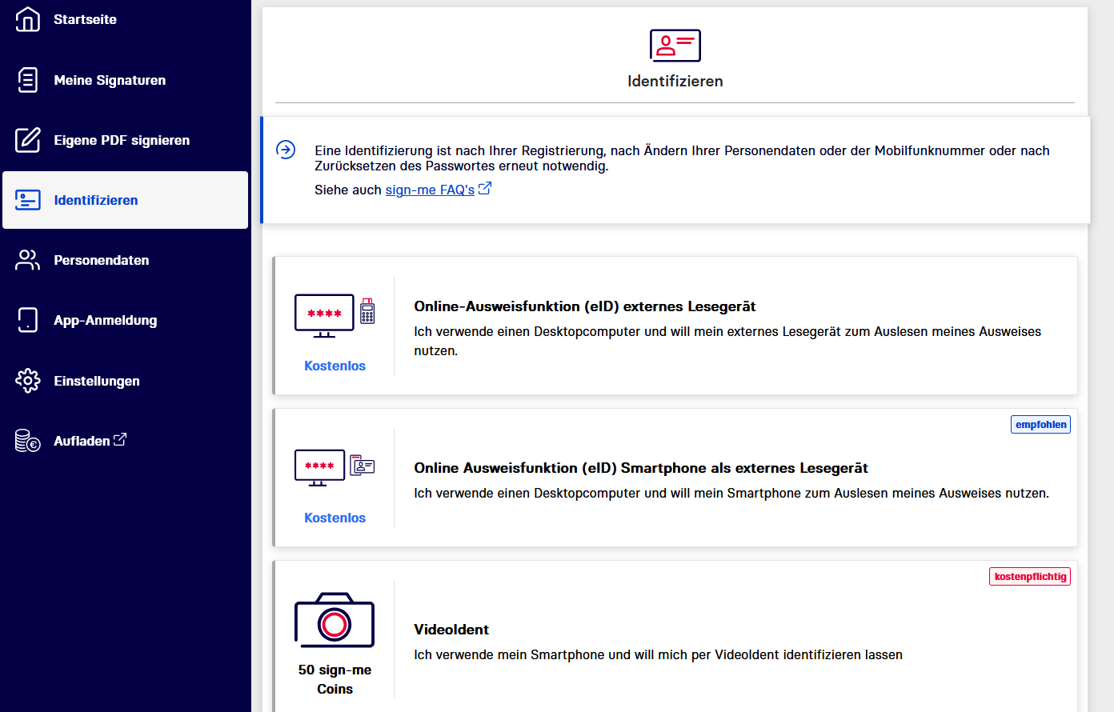The image size is (1114, 712).
Task: Choose eID Smartphone als externes Lesegerät
Action: [x=640, y=468]
